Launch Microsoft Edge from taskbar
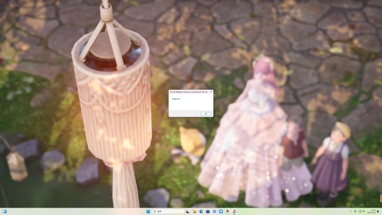 [x=201, y=211]
